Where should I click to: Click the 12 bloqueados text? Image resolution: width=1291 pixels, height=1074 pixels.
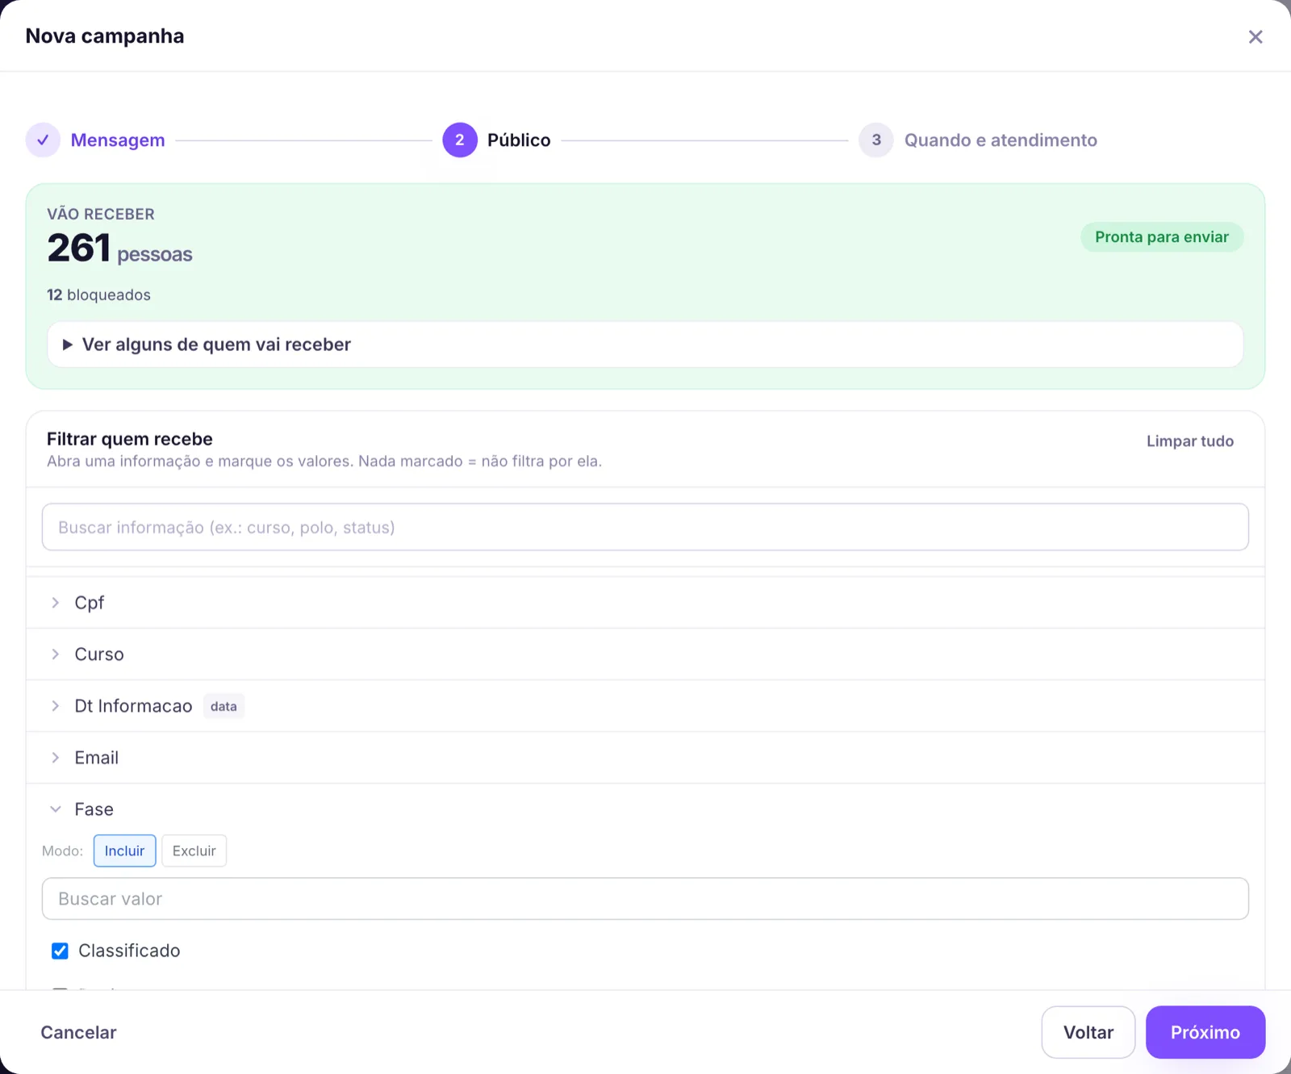coord(98,295)
